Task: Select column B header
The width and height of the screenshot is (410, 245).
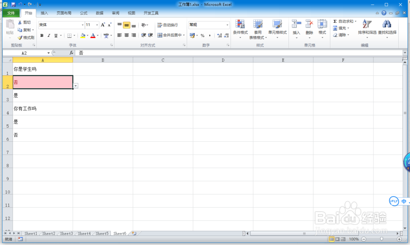Action: coord(103,60)
